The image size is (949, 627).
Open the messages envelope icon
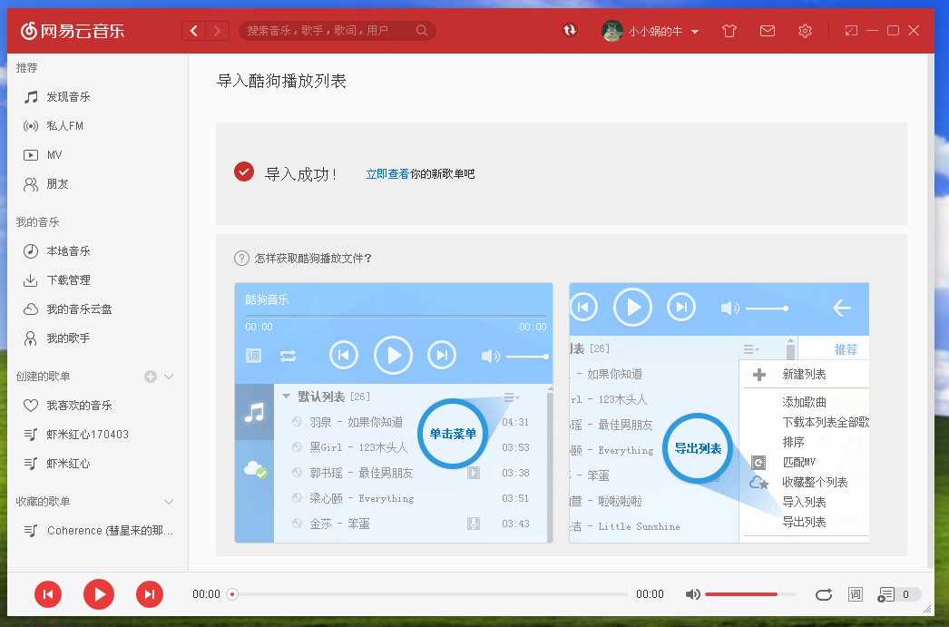click(x=768, y=30)
